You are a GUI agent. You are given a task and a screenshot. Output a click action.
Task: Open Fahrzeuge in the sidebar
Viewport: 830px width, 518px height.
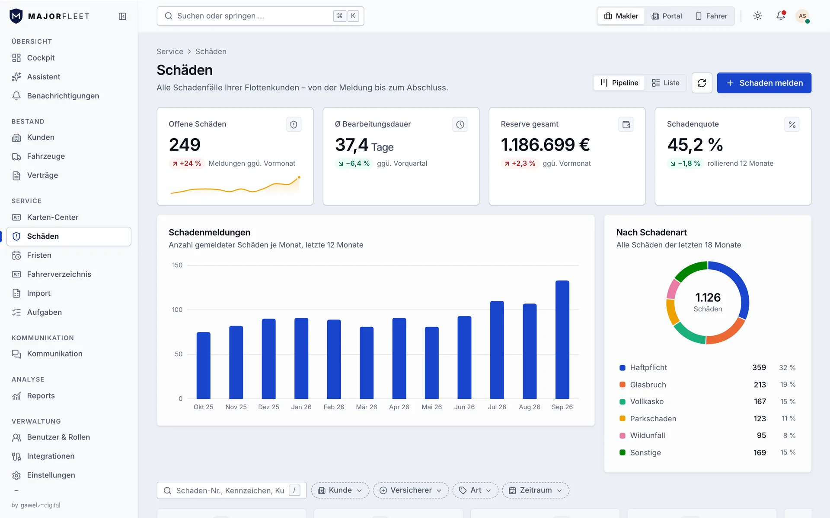coord(69,156)
